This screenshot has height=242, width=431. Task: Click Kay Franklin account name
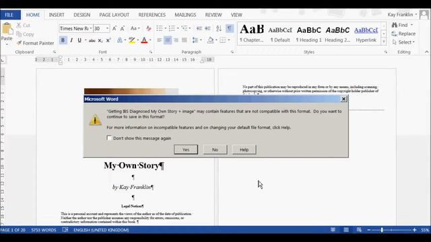click(400, 15)
